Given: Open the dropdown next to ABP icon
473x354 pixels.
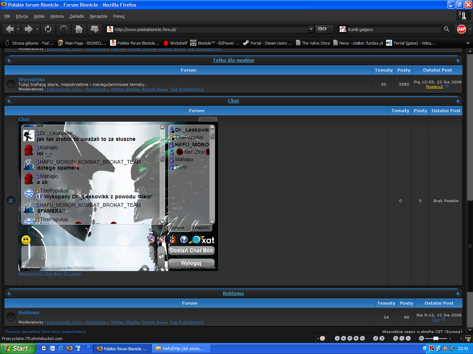Looking at the screenshot, I should (x=470, y=29).
